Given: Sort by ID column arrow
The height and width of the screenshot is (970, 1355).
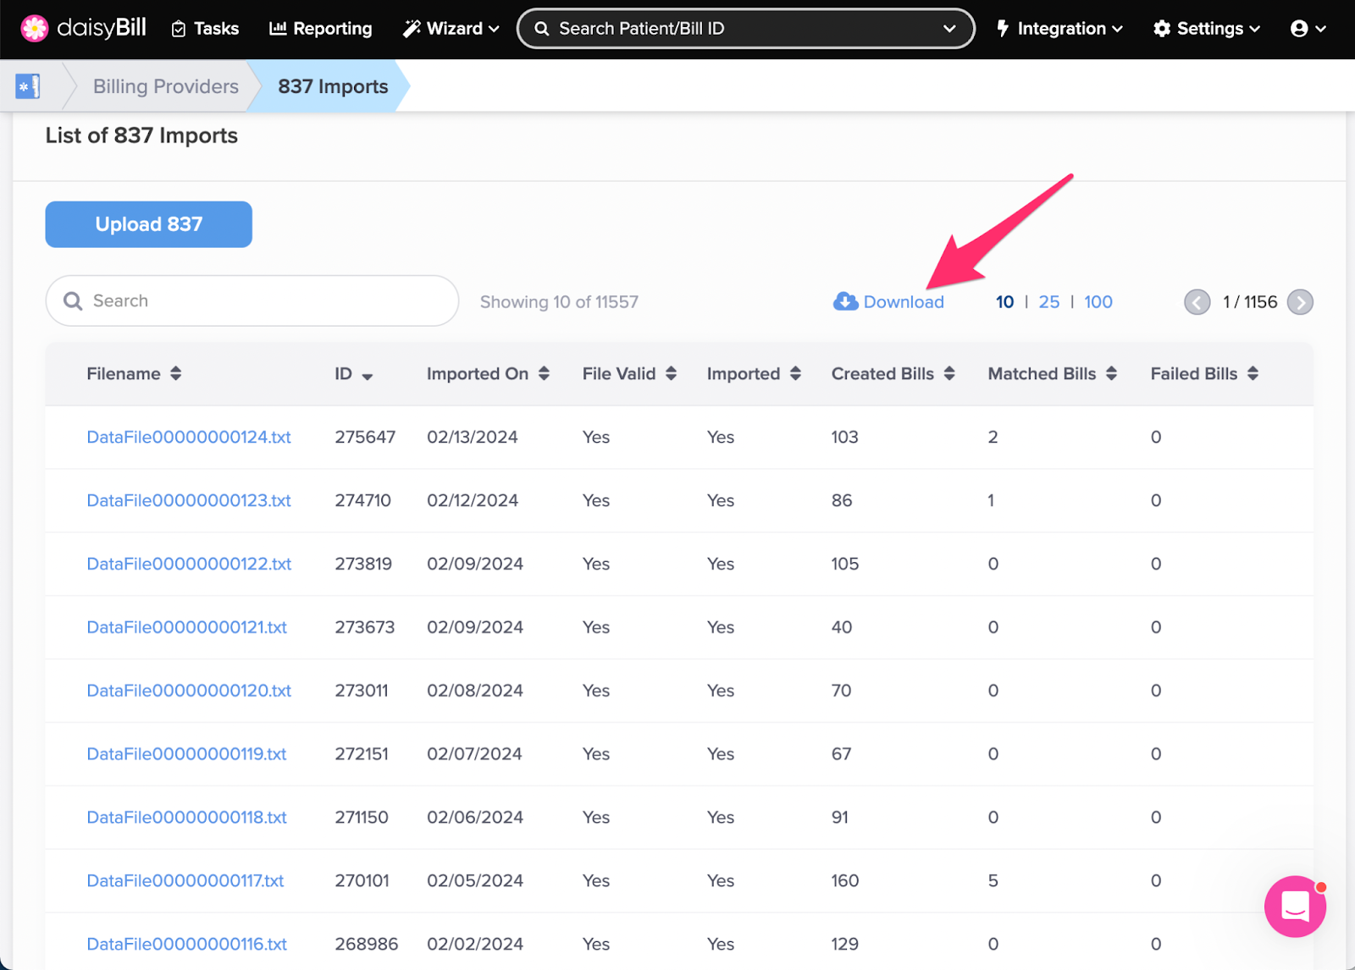Looking at the screenshot, I should click(x=368, y=376).
